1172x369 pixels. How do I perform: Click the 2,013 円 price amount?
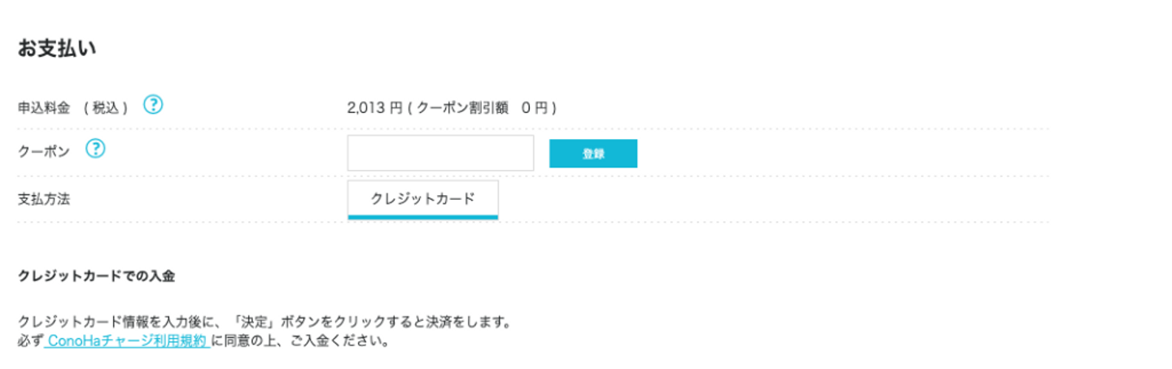374,107
